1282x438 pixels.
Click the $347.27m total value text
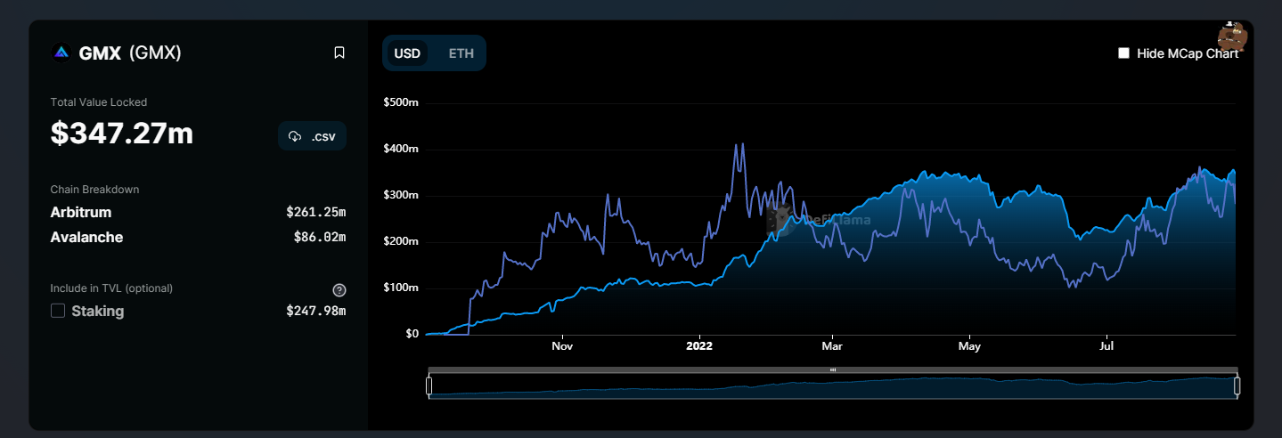[122, 134]
